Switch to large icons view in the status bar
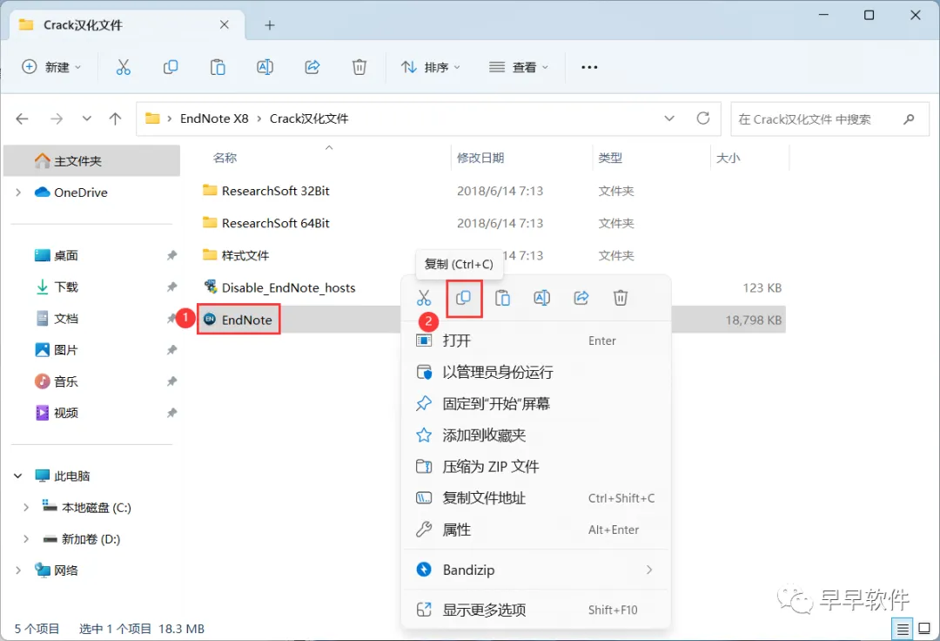 pos(924,629)
